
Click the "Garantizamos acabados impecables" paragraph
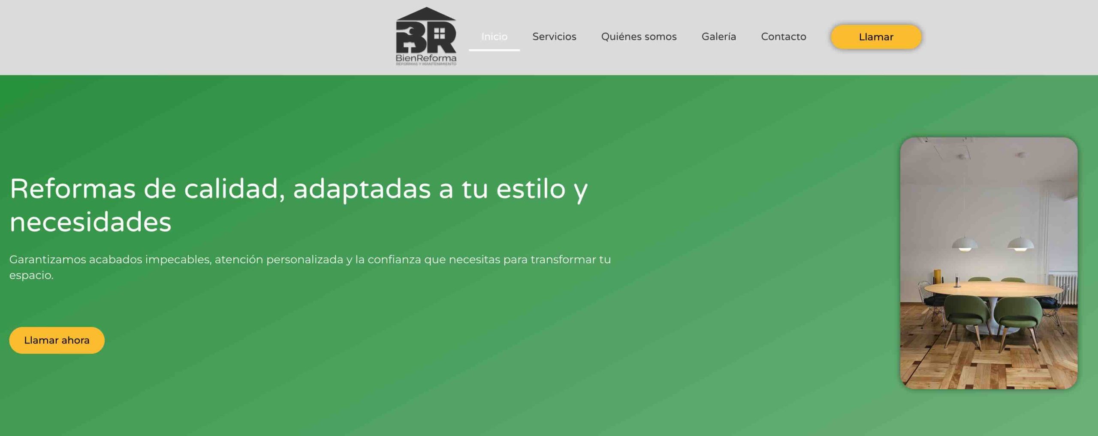pyautogui.click(x=310, y=267)
